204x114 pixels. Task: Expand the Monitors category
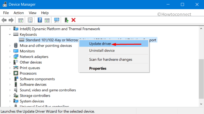pyautogui.click(x=10, y=51)
